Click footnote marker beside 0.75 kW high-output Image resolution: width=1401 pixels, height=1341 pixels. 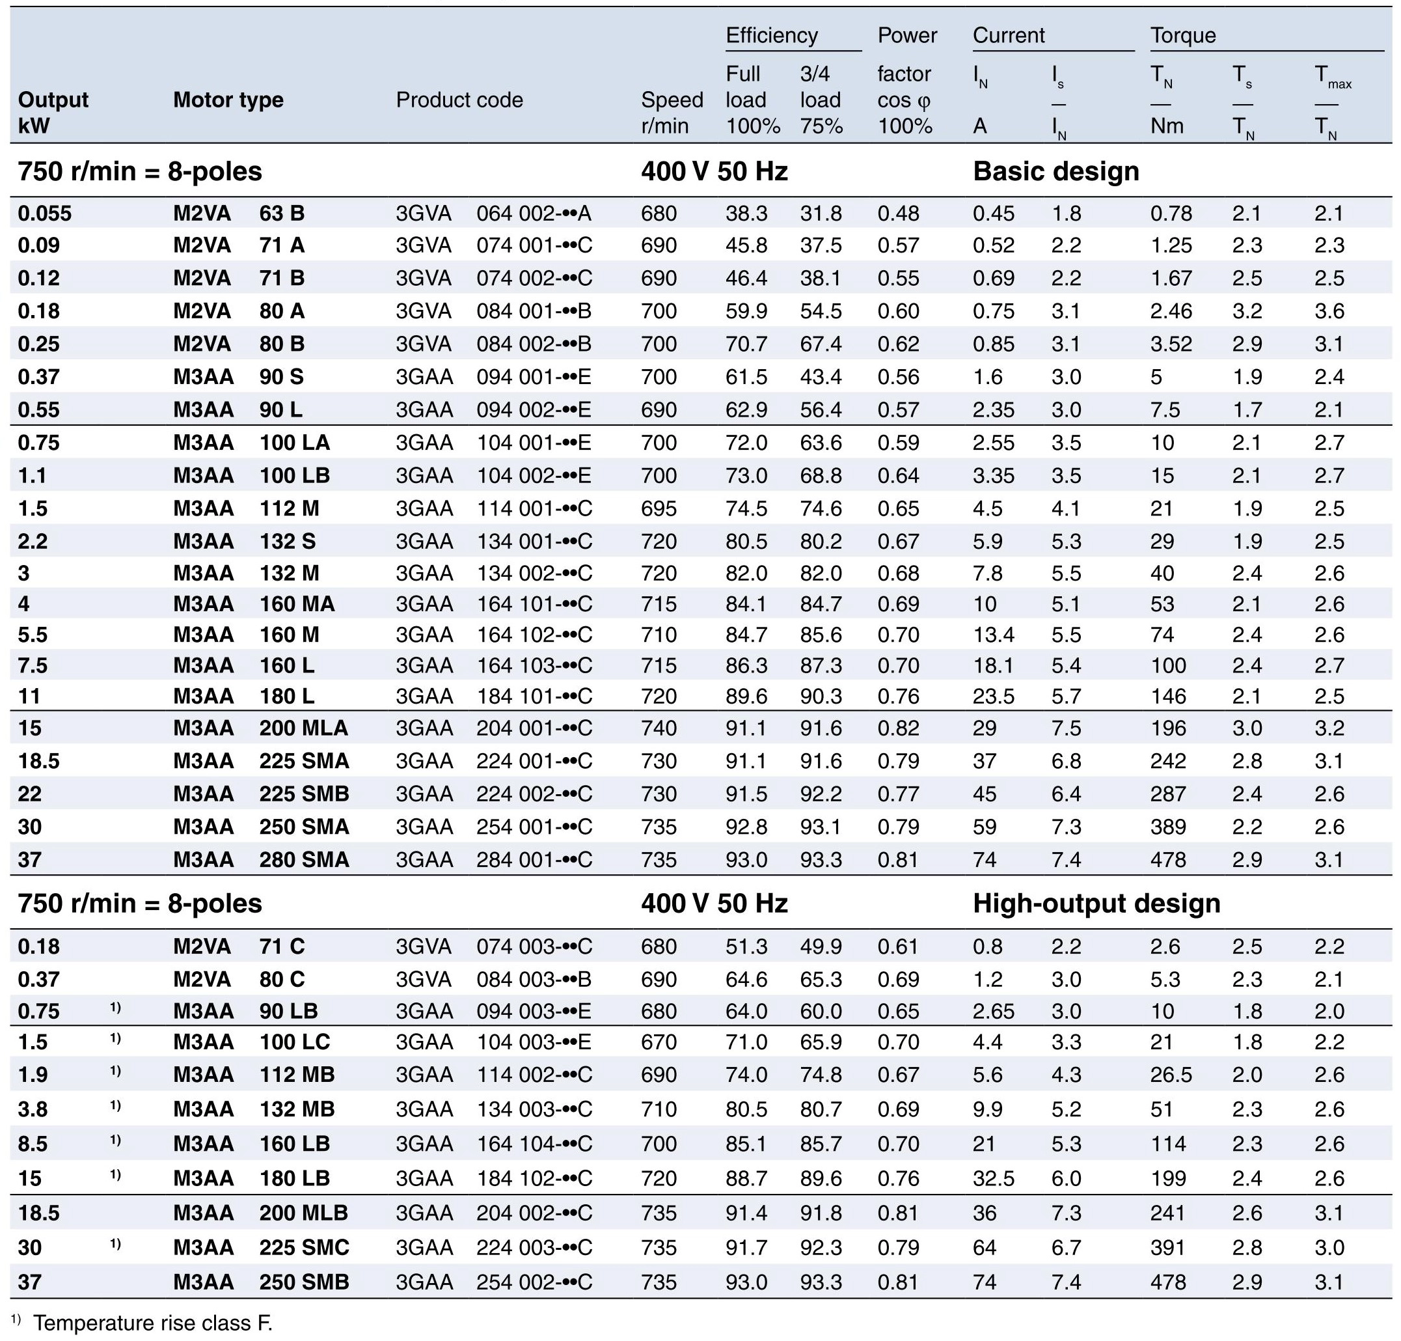tap(115, 1007)
